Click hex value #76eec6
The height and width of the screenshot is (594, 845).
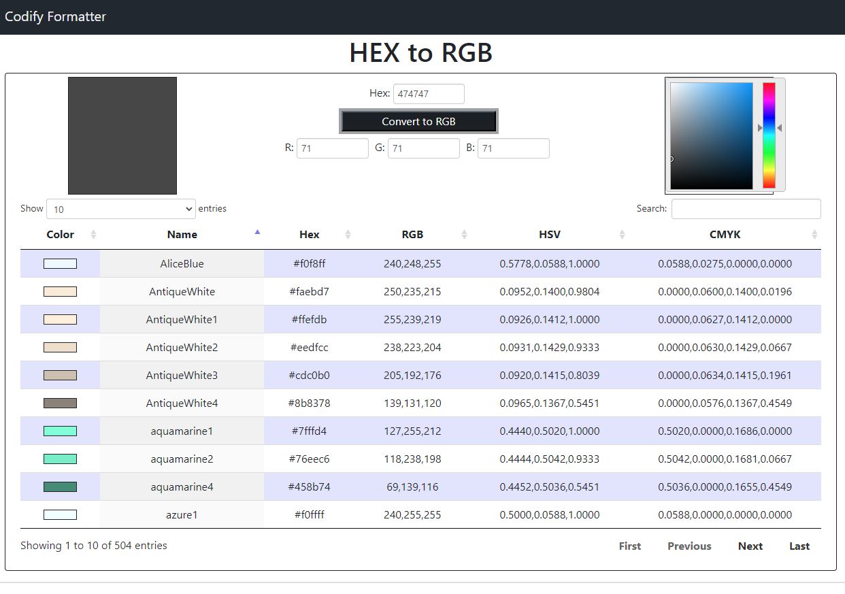click(310, 459)
